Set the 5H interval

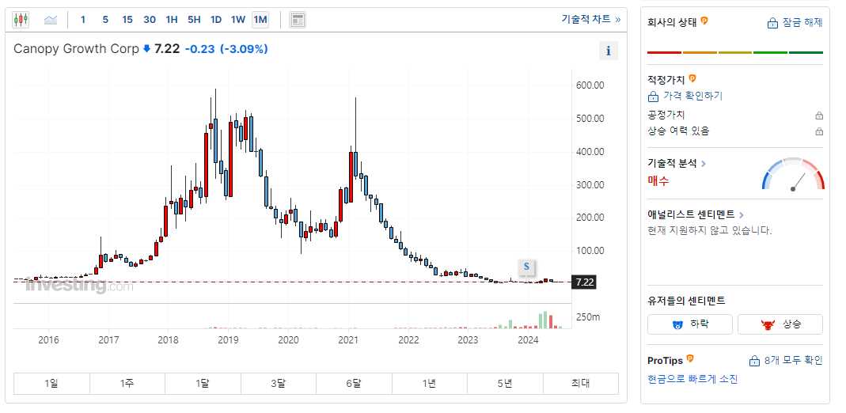click(194, 20)
